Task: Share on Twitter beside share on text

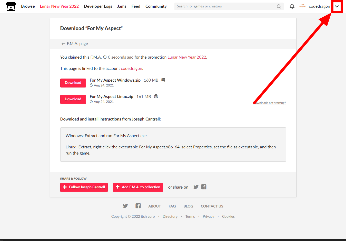Action: point(196,187)
